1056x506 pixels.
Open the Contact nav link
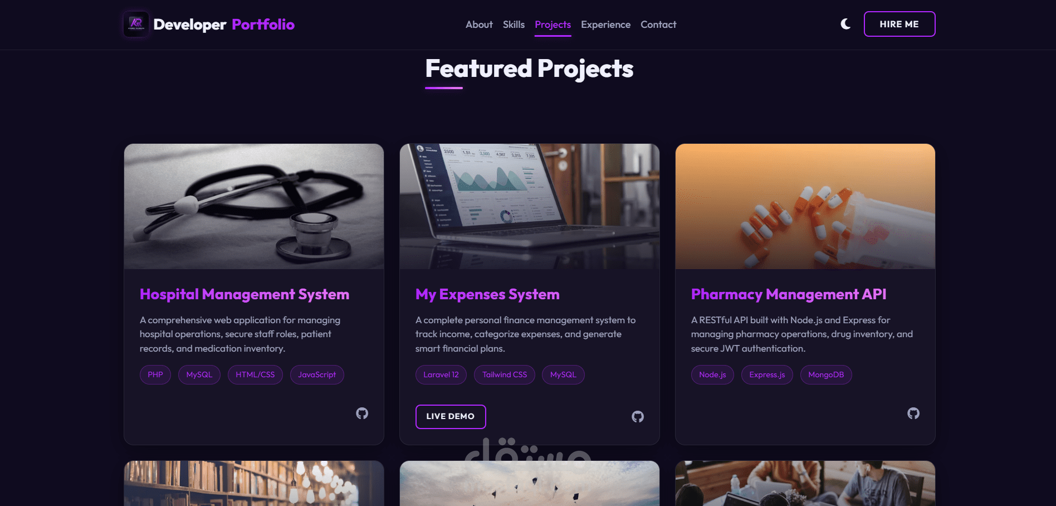coord(658,25)
